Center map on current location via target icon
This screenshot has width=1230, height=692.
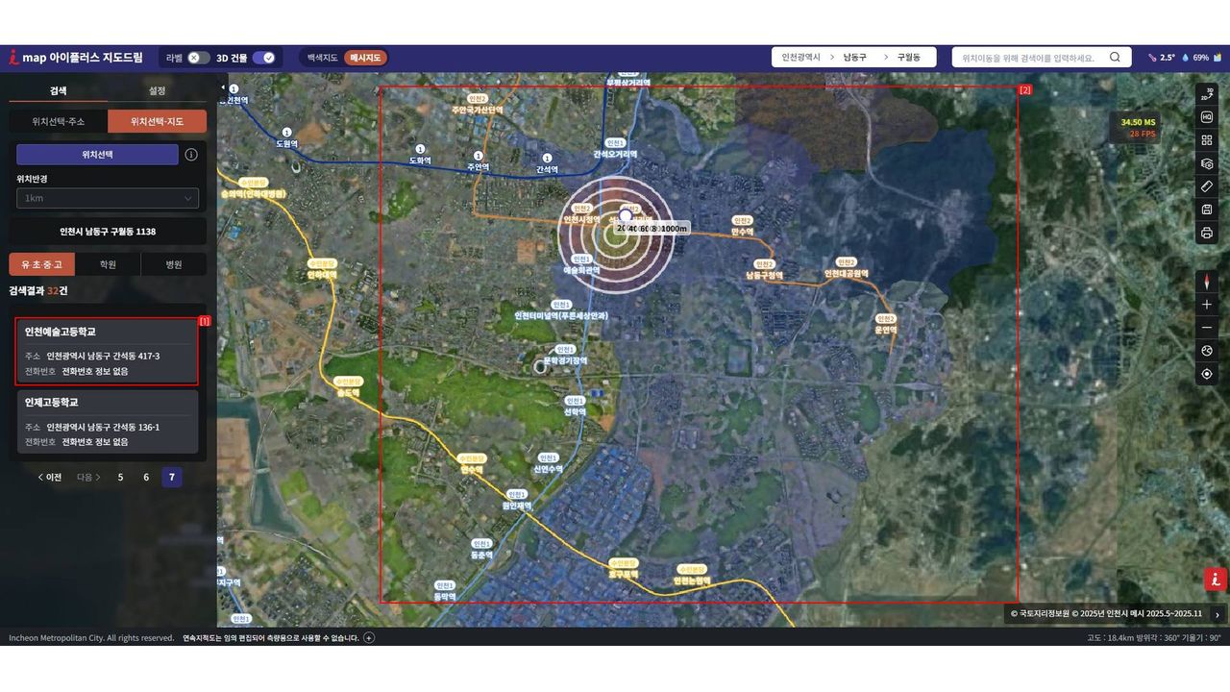tap(1207, 374)
